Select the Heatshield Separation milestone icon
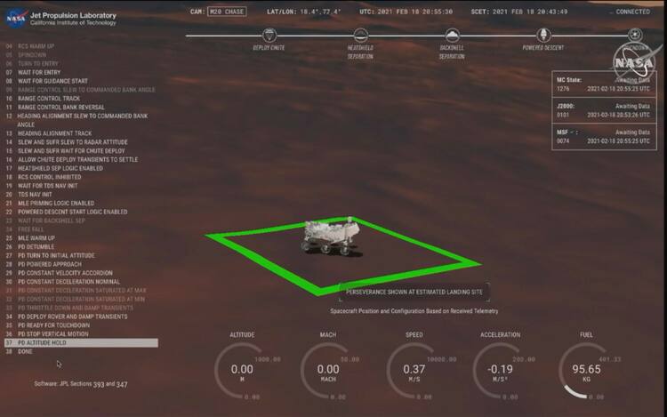 pos(360,35)
